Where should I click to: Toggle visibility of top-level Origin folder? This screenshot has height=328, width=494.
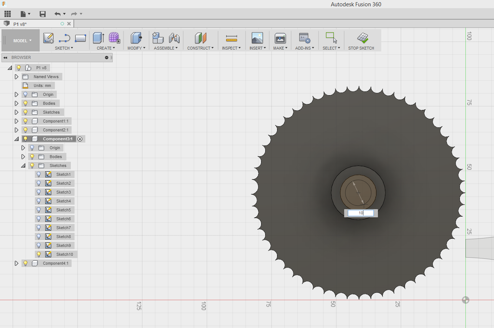[25, 94]
